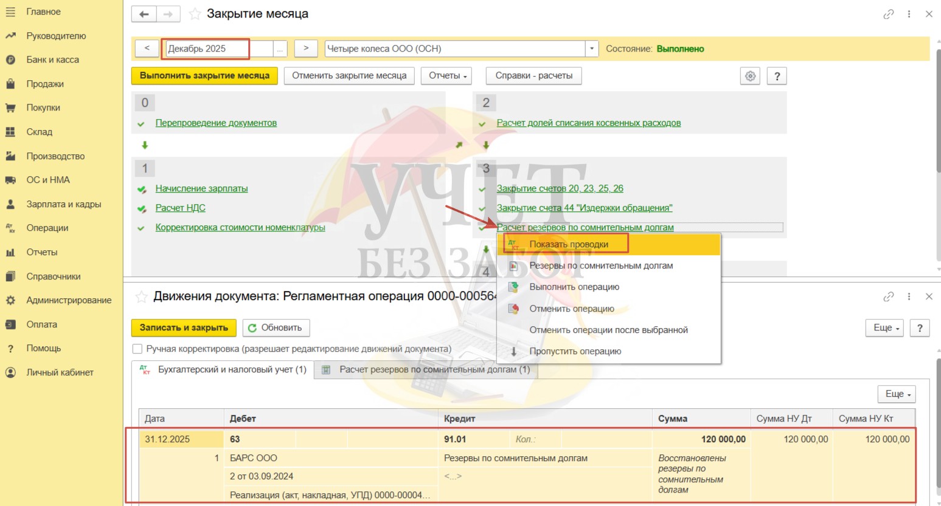Image resolution: width=941 pixels, height=506 pixels.
Task: Go to the Продажи section
Action: pyautogui.click(x=44, y=84)
